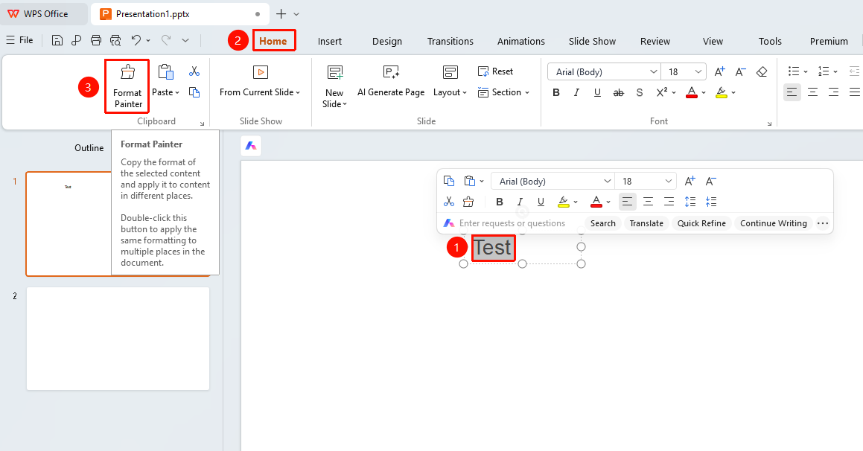Open the File menu
The width and height of the screenshot is (863, 451).
tap(20, 40)
